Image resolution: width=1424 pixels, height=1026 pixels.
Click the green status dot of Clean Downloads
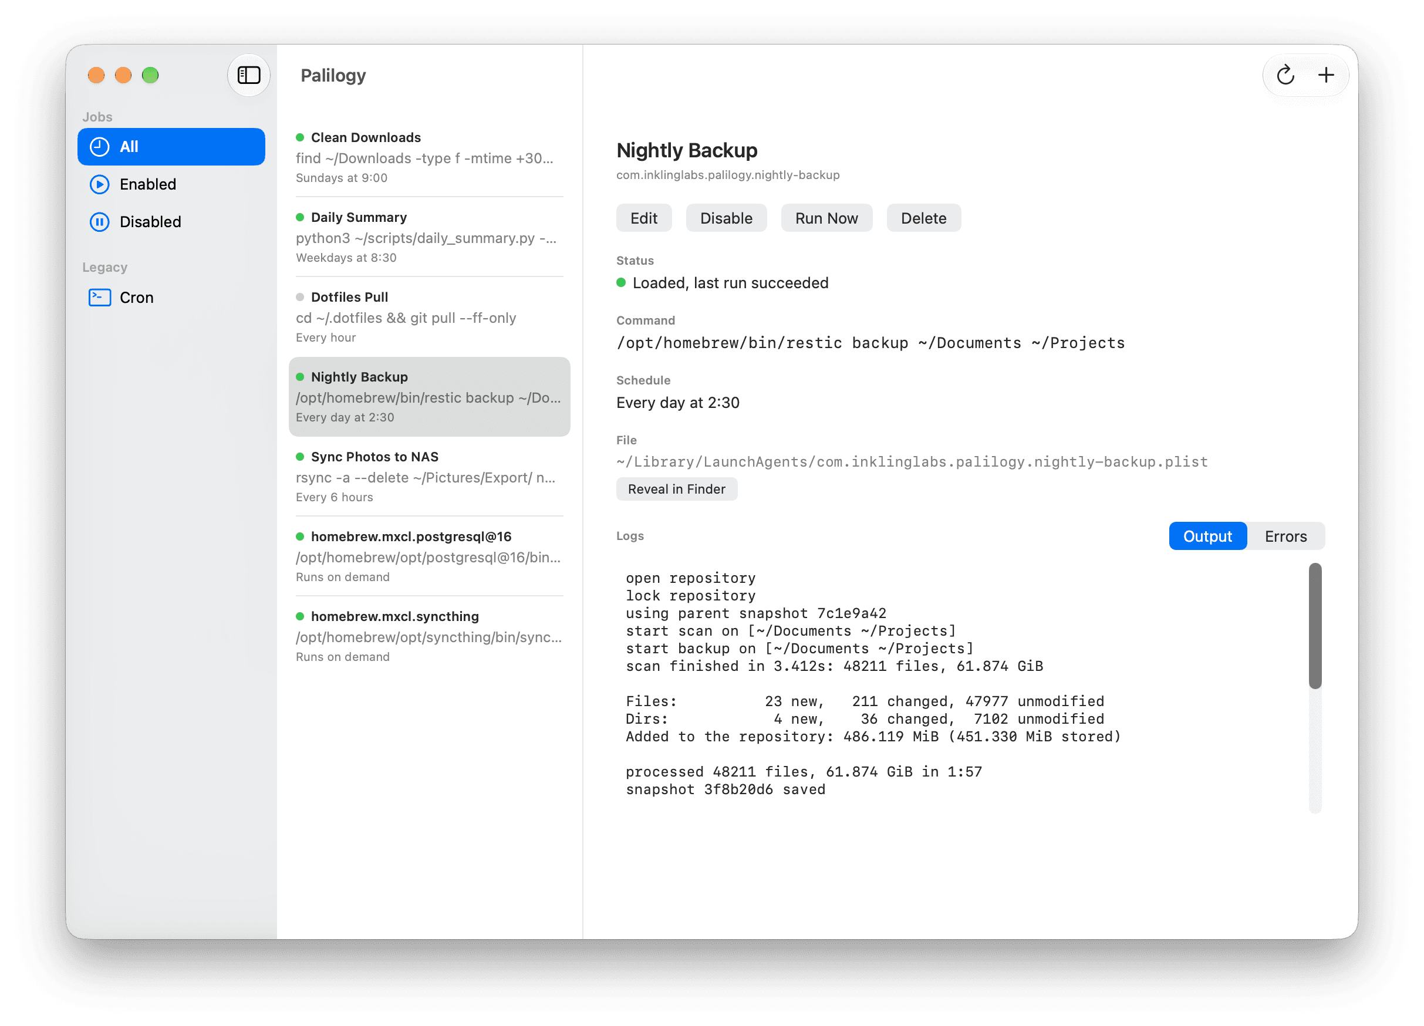(300, 137)
